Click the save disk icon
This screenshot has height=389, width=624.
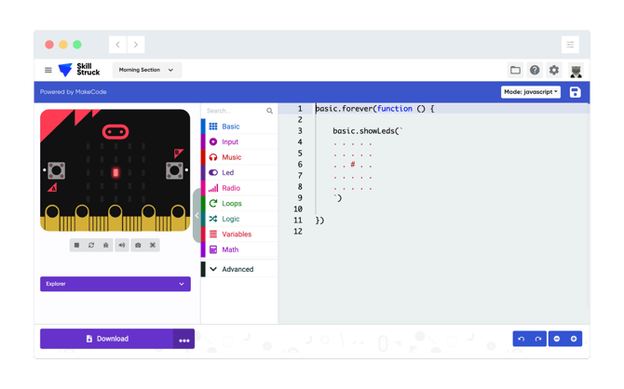click(x=575, y=92)
